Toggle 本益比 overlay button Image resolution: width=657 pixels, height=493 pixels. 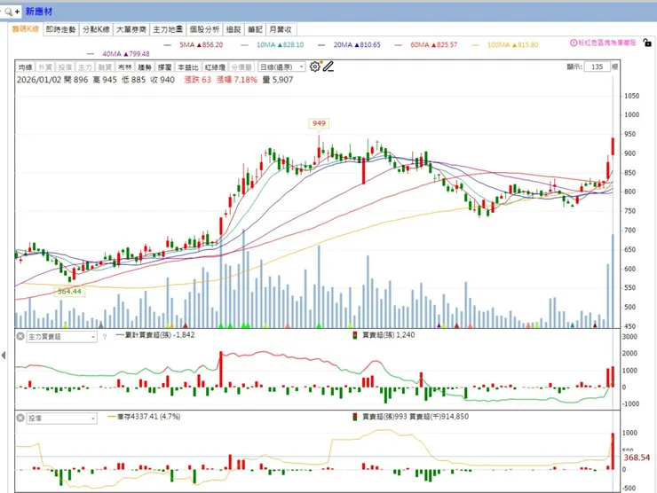point(187,67)
